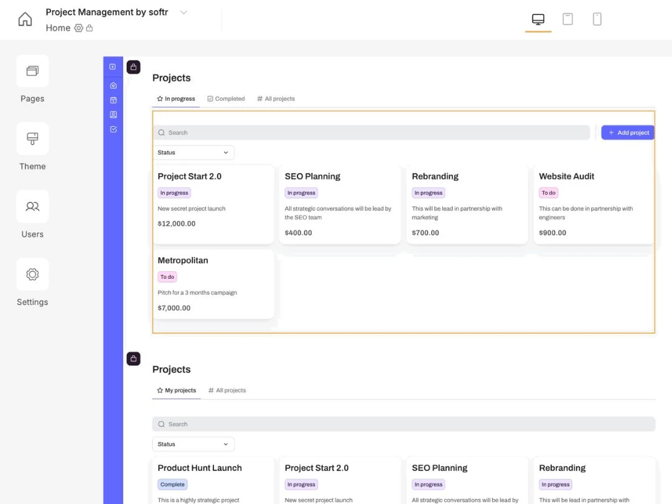Viewport: 672px width, 504px height.
Task: Click the Complete badge on Product Hunt Launch
Action: tap(172, 484)
